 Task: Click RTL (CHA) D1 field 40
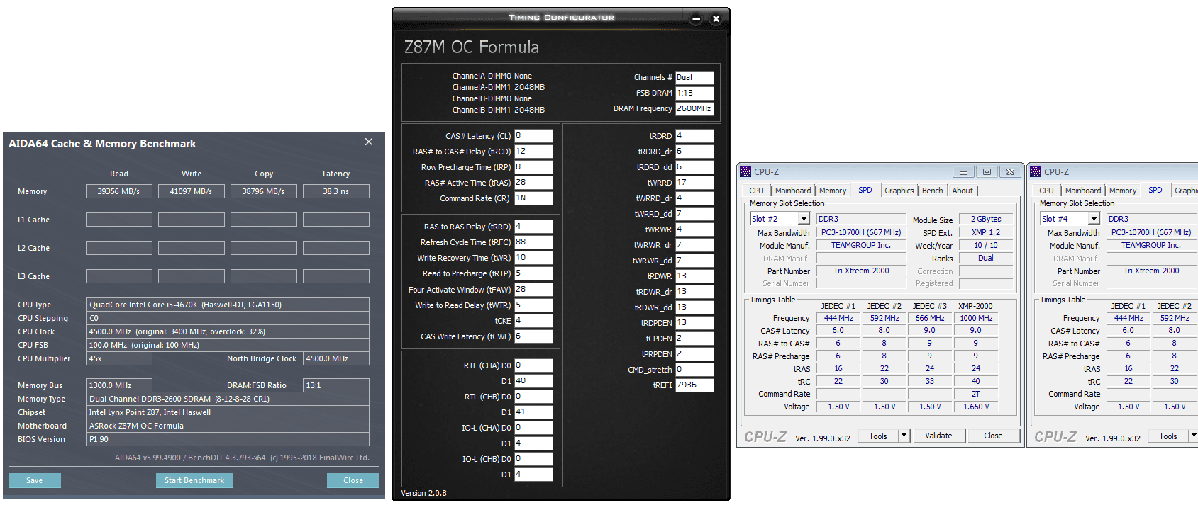tap(533, 381)
